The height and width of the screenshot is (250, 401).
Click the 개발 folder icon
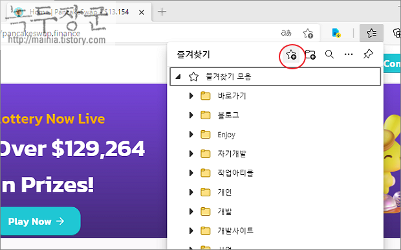206,211
